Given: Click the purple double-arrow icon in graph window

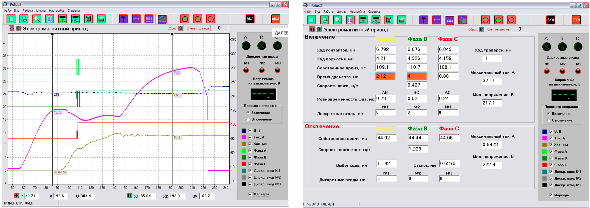Looking at the screenshot, I should (136, 19).
